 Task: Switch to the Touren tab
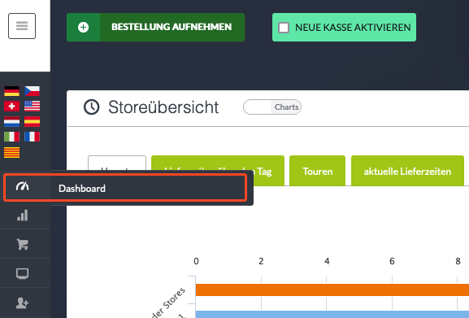tap(317, 171)
